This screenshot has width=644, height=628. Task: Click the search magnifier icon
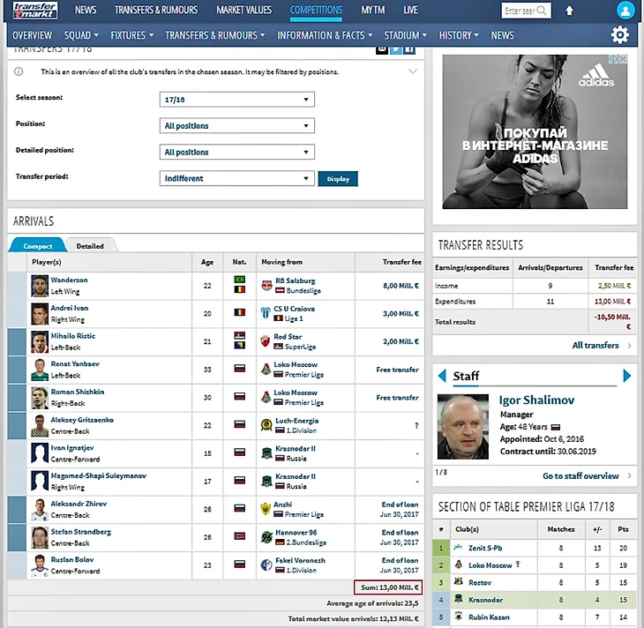pos(542,11)
